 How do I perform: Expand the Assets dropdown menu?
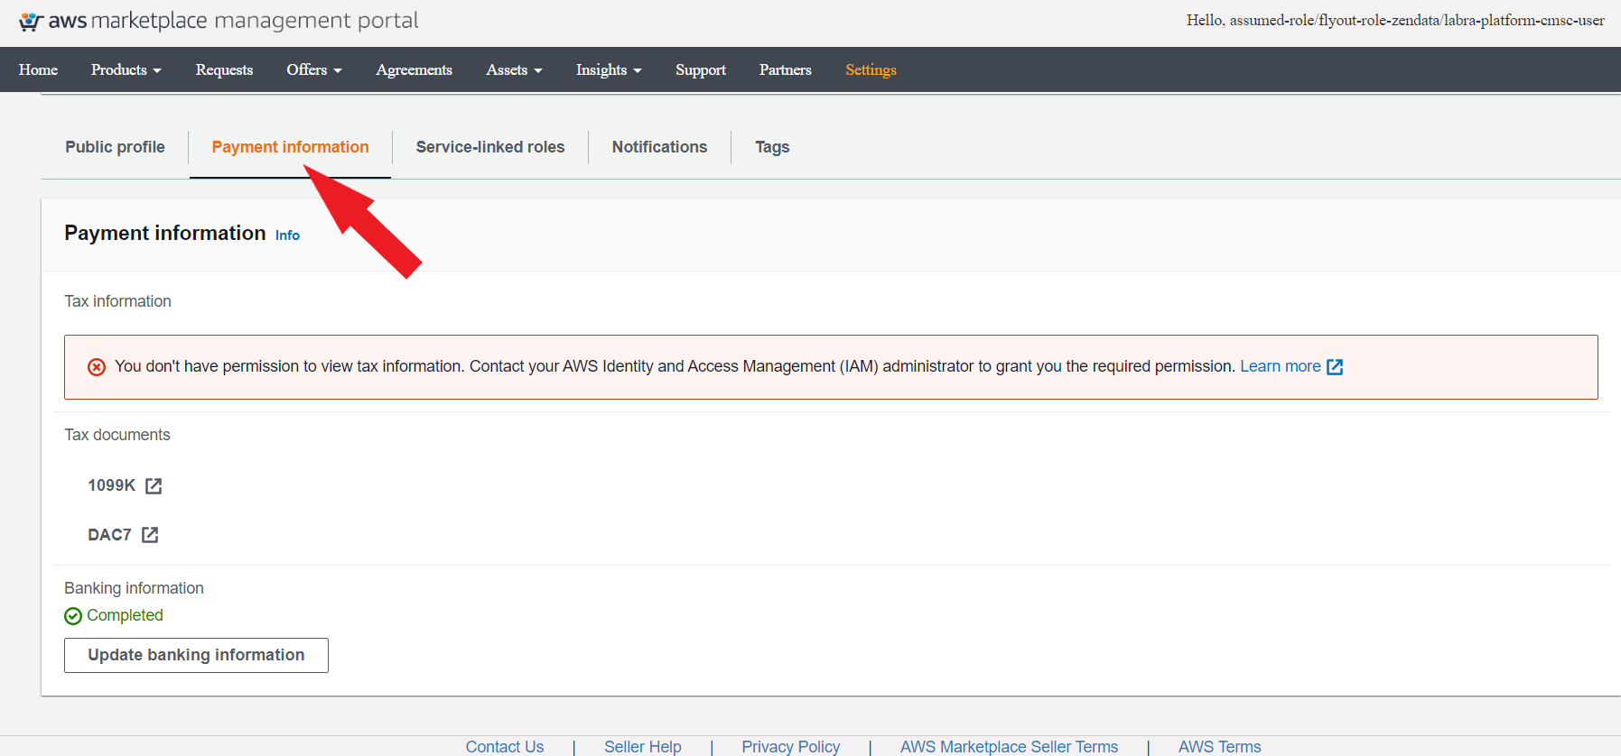tap(515, 69)
